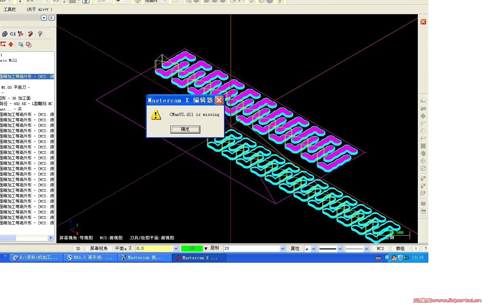Viewport: 488px width, 305px height.
Task: Toggle the 3D mode button
Action: point(78,248)
